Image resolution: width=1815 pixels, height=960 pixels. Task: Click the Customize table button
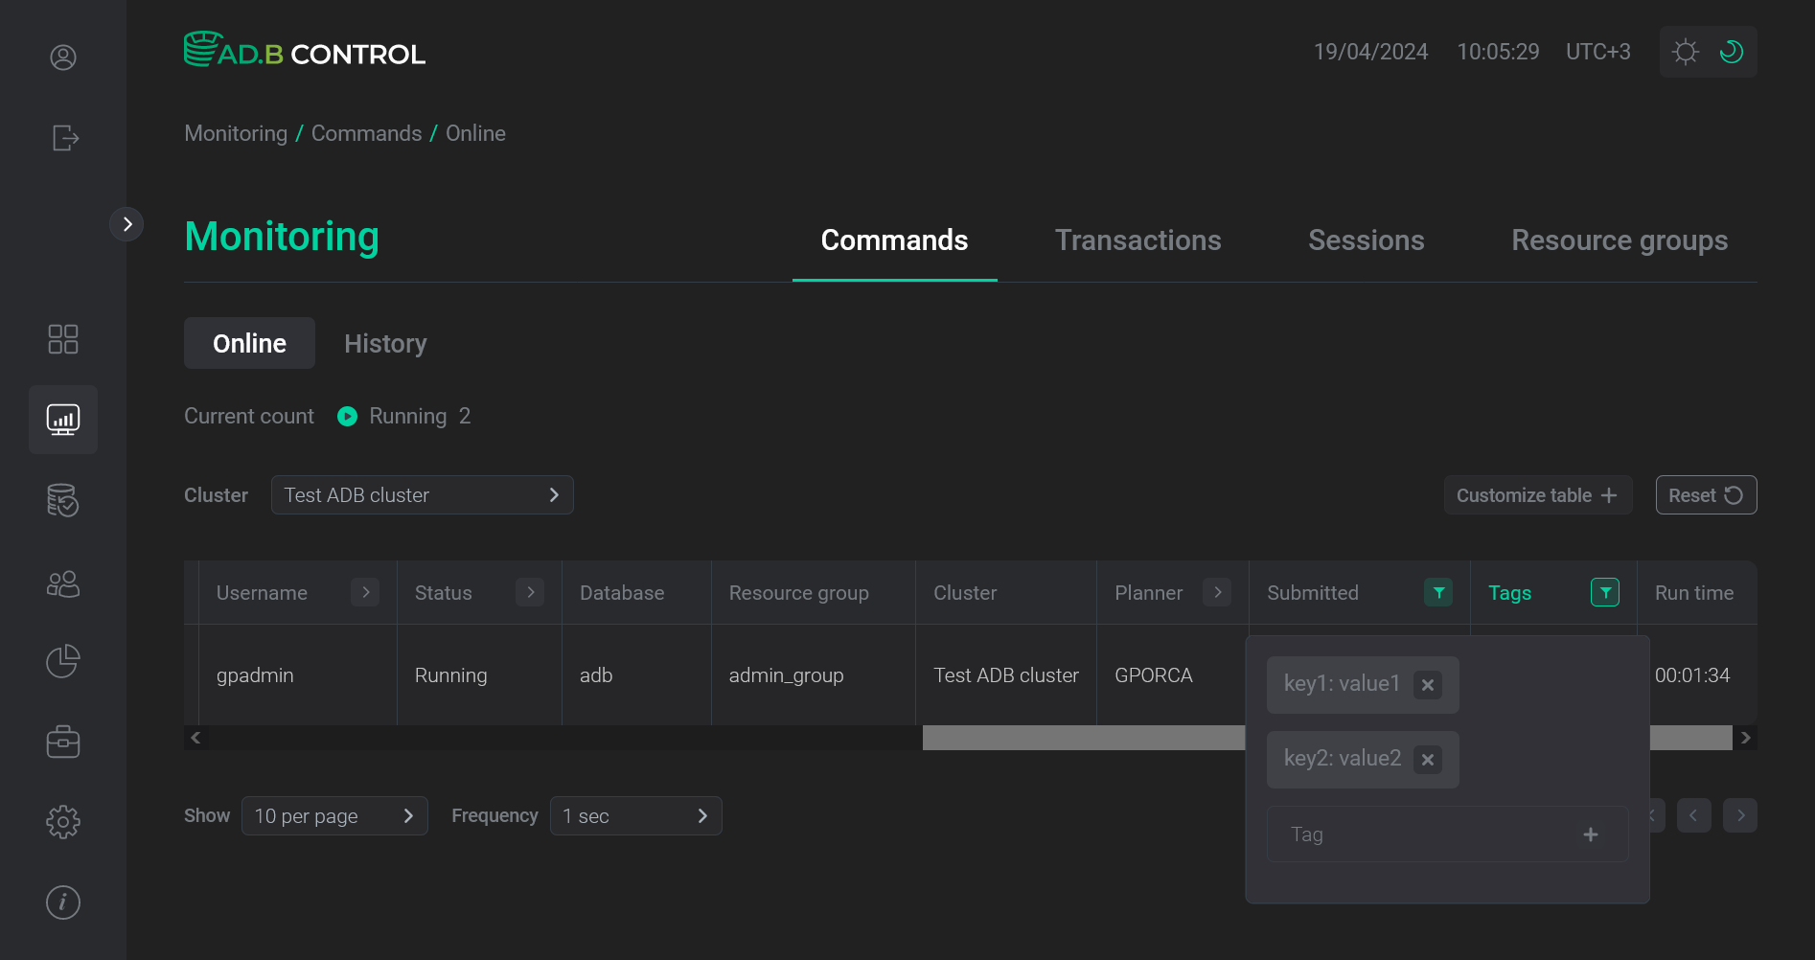[x=1537, y=494]
